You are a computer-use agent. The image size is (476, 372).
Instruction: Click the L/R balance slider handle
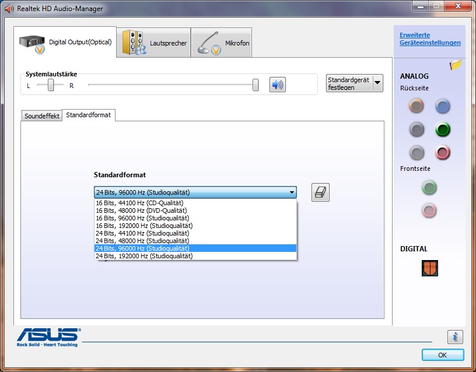[51, 85]
